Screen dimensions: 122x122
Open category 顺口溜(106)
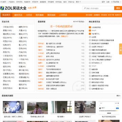coord(24,70)
